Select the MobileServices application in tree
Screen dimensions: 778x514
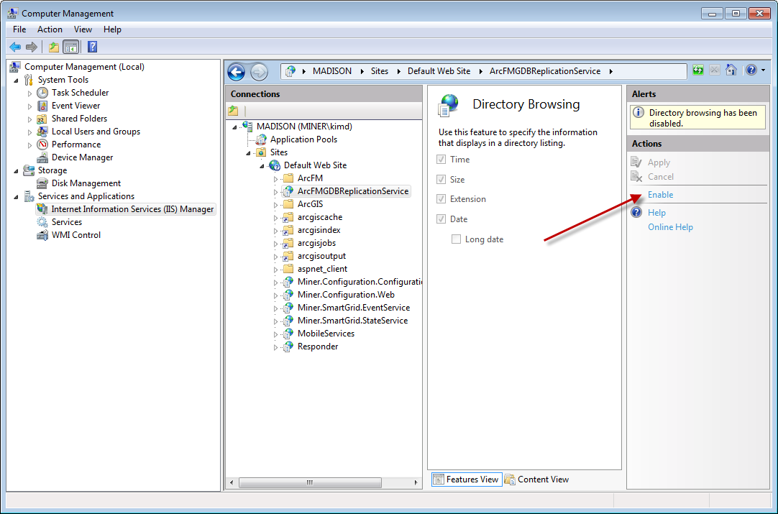[x=326, y=334]
